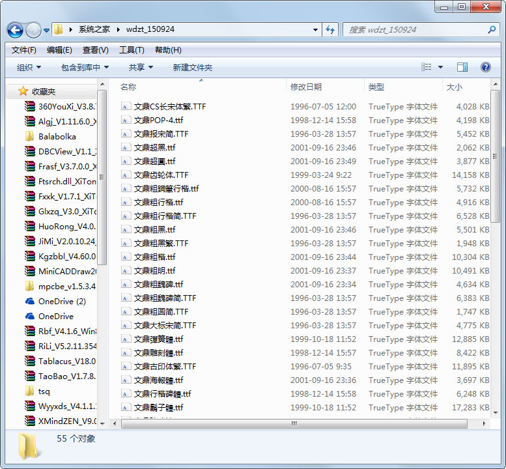The height and width of the screenshot is (469, 506).
Task: Select the 文鼎齿轮体.TTF file icon
Action: coord(126,175)
